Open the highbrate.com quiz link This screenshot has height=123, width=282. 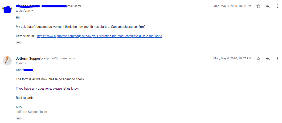point(100,36)
